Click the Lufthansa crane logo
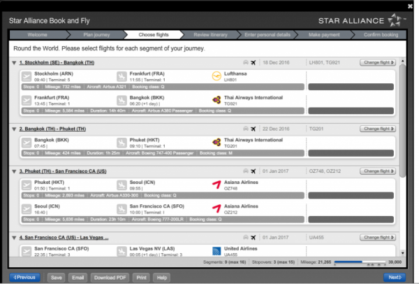 click(216, 76)
